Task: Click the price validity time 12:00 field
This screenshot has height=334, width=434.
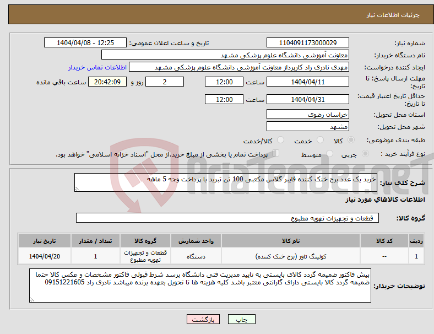Action: click(224, 99)
